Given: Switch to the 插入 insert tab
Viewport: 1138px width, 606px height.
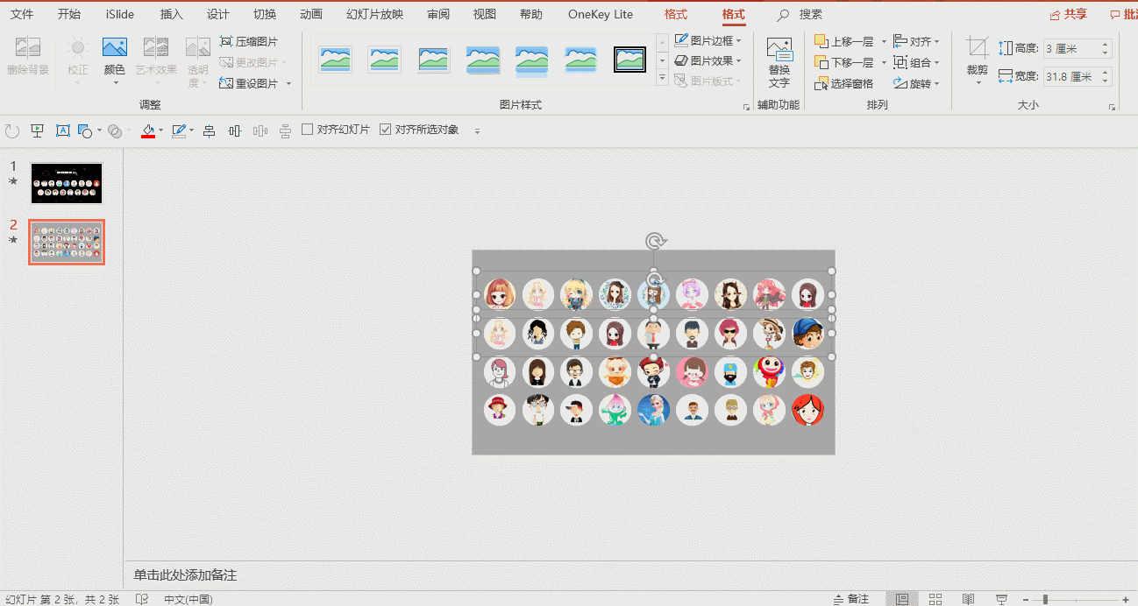Looking at the screenshot, I should (x=172, y=14).
